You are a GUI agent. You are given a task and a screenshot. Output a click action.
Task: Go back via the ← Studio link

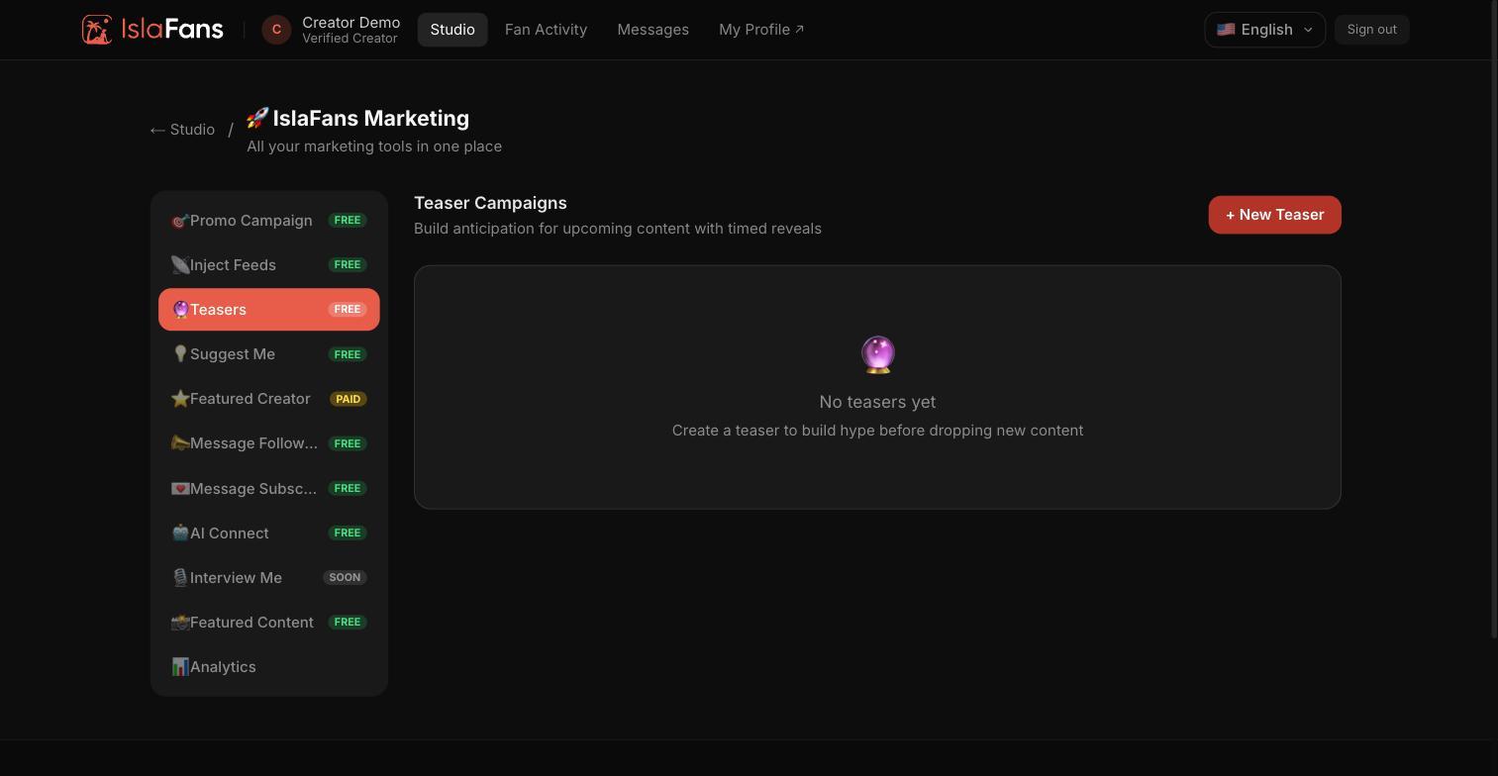coord(182,130)
